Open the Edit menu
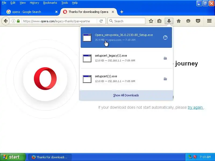Image resolution: width=215 pixels, height=161 pixels. click(x=13, y=3)
